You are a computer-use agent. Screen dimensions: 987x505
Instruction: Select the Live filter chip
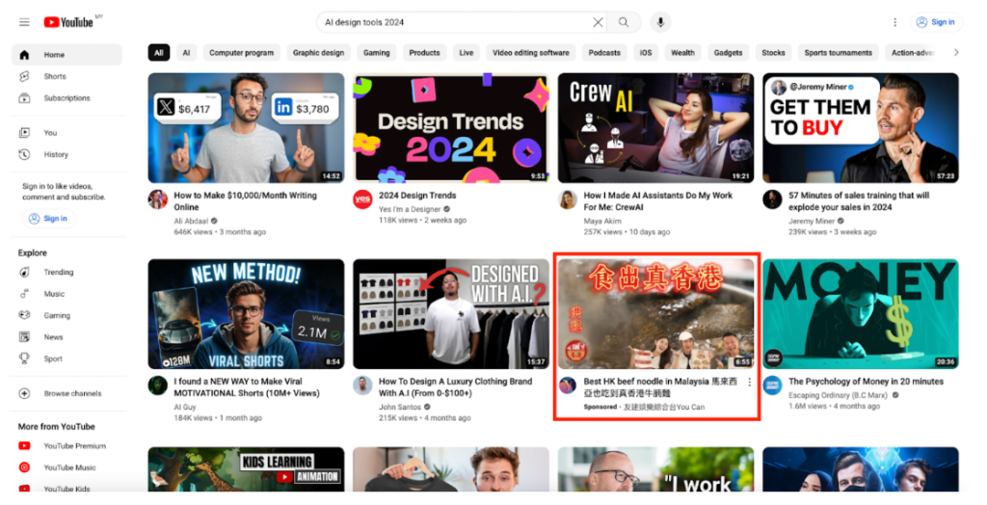[x=467, y=53]
